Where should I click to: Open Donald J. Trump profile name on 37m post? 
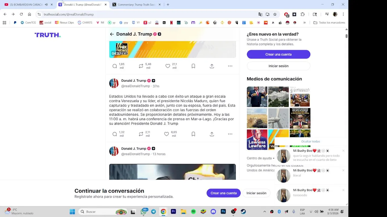[x=134, y=80]
